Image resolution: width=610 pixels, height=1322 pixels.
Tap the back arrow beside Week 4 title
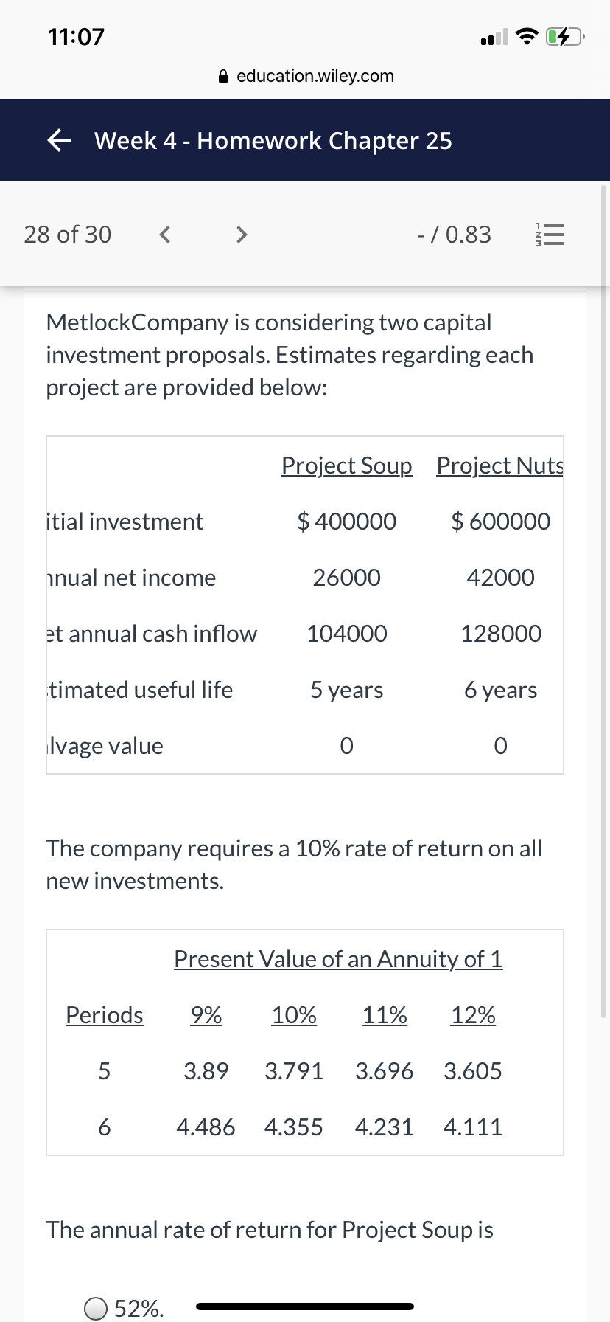60,139
